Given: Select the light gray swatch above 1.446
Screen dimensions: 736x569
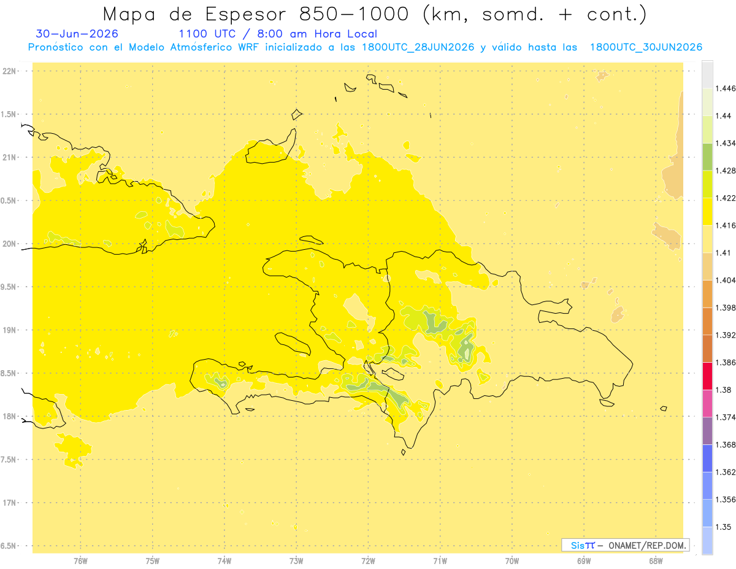Looking at the screenshot, I should pyautogui.click(x=707, y=75).
